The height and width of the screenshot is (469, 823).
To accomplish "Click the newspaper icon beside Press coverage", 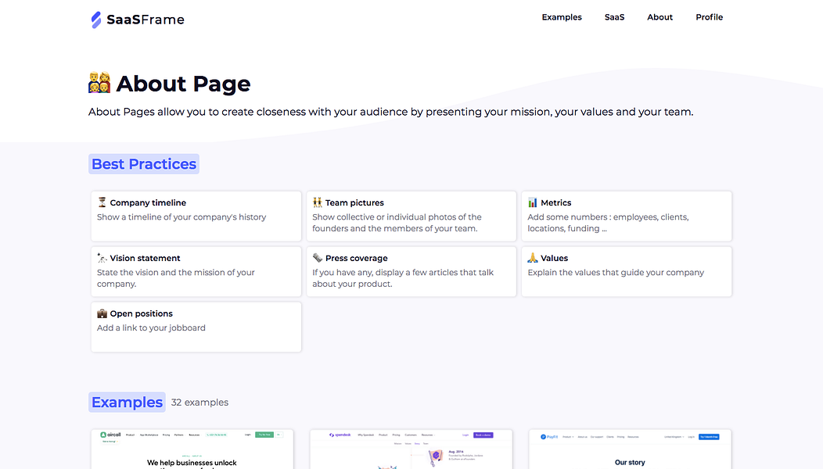I will (317, 258).
